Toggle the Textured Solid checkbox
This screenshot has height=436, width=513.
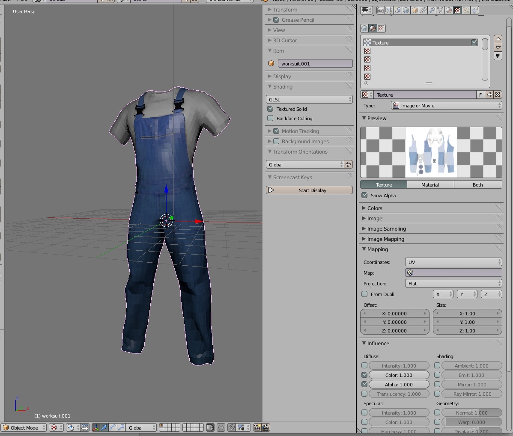click(270, 109)
